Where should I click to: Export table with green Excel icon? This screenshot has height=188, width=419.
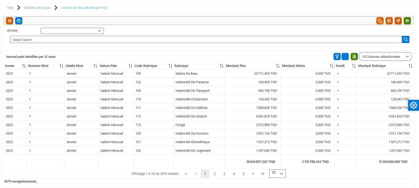click(x=354, y=57)
